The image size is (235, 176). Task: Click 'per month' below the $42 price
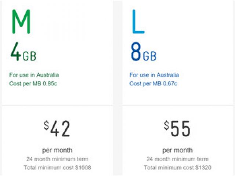pyautogui.click(x=57, y=150)
